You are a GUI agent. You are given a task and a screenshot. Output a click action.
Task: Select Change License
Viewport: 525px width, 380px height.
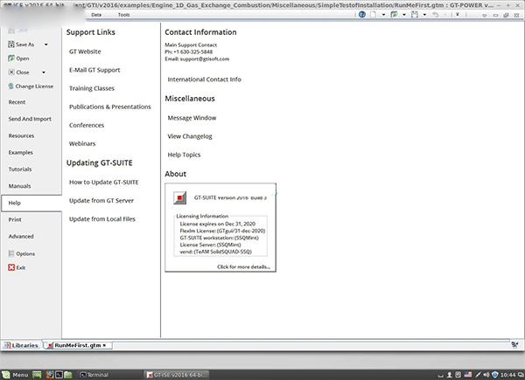pos(34,86)
